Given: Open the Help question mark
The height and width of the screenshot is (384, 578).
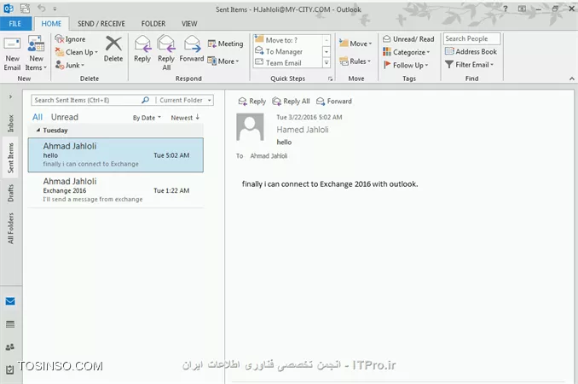Looking at the screenshot, I should coord(506,9).
